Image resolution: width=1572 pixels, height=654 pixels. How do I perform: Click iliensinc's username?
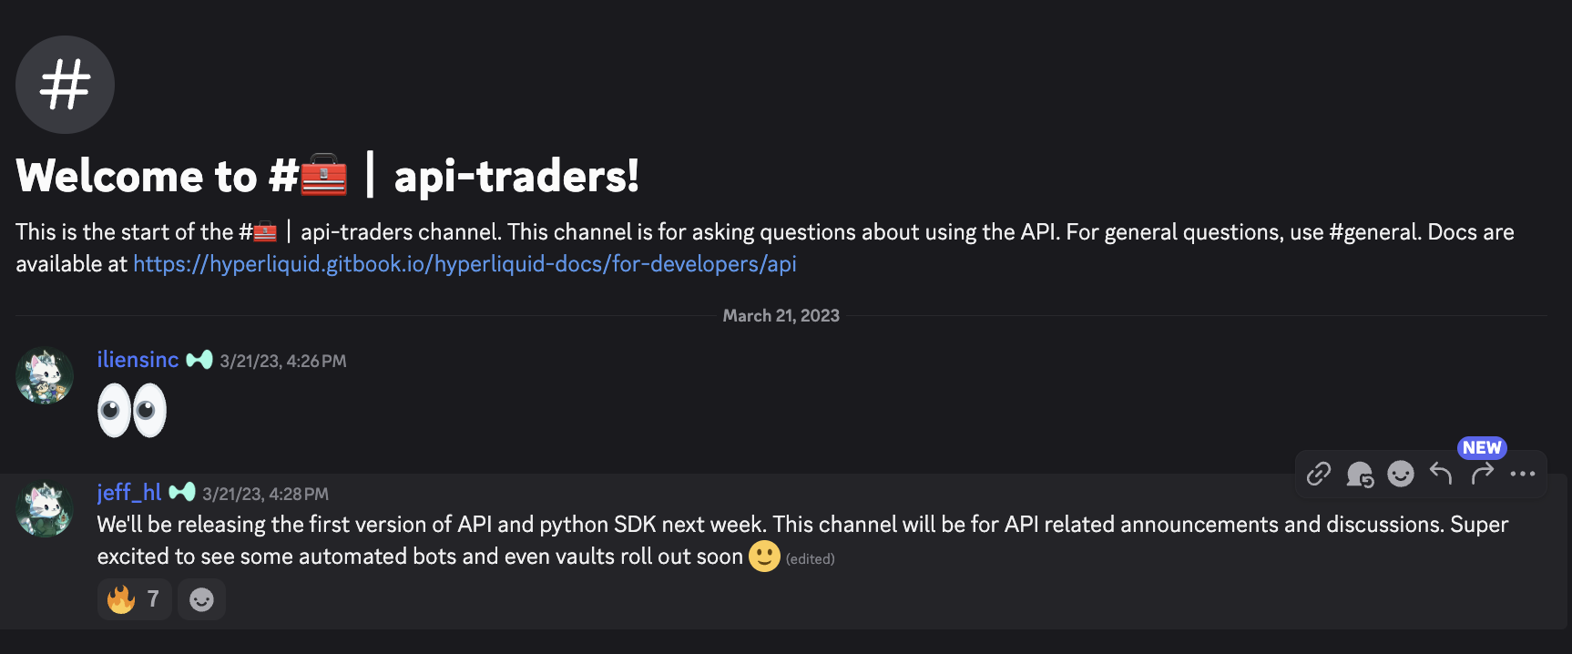[138, 360]
